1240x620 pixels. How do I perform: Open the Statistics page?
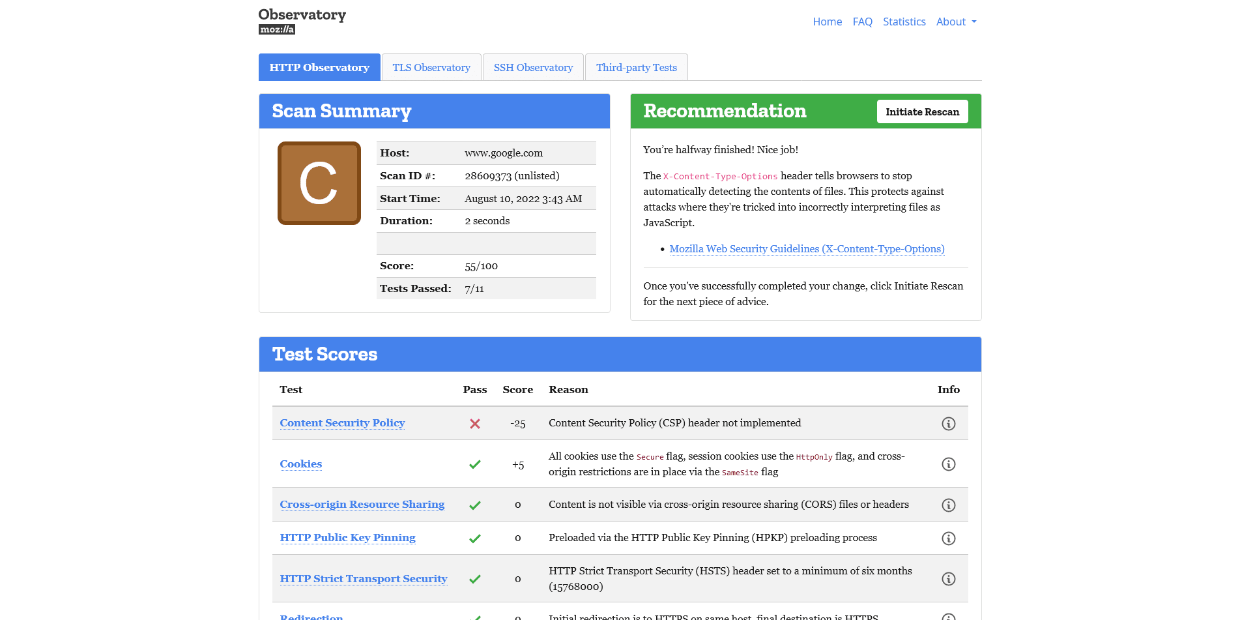point(904,22)
